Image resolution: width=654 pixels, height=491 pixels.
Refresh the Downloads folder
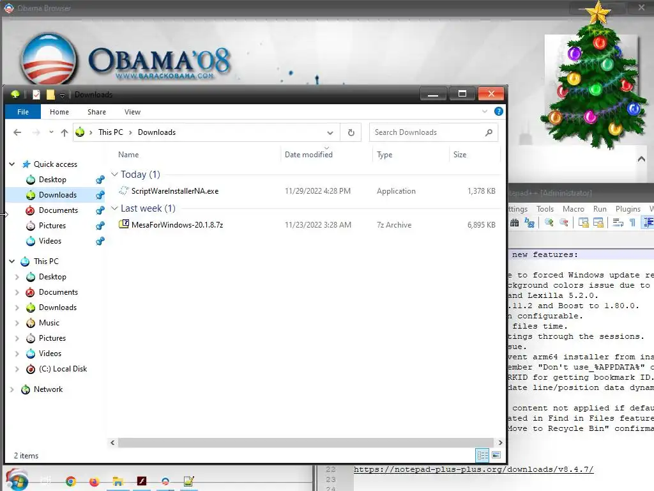pyautogui.click(x=351, y=132)
